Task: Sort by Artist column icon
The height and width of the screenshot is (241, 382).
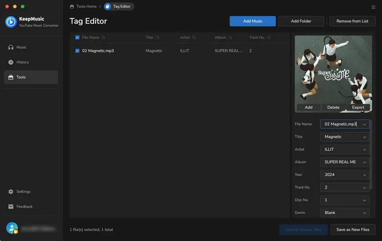Action: pos(194,37)
